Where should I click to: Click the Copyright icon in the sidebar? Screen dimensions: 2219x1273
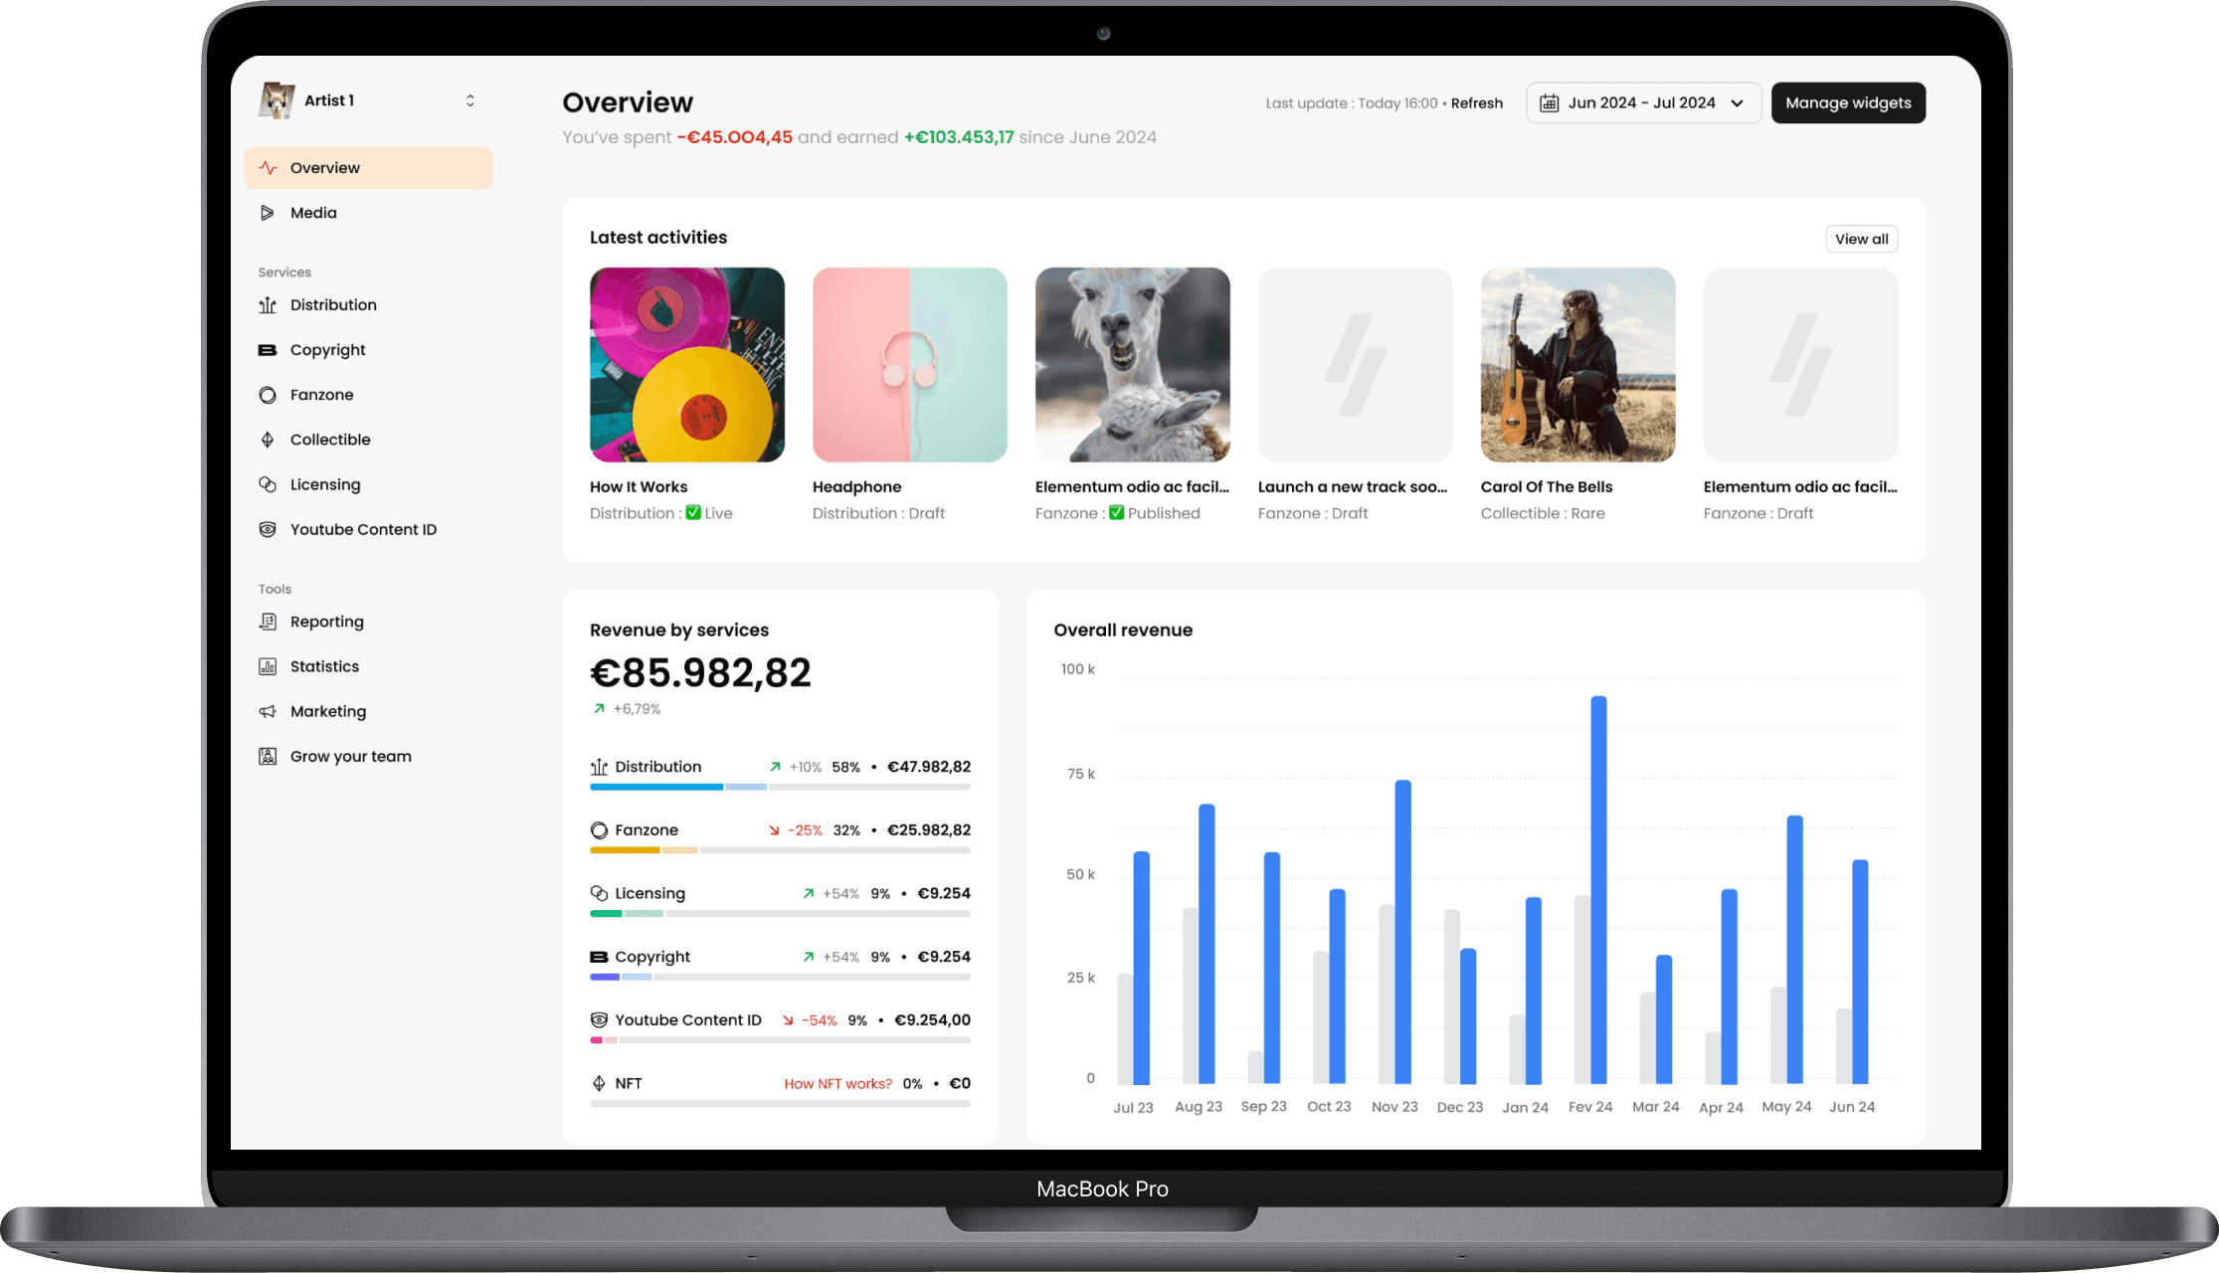click(267, 350)
